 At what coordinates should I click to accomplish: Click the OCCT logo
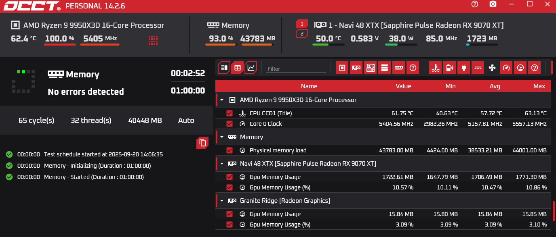(x=32, y=6)
